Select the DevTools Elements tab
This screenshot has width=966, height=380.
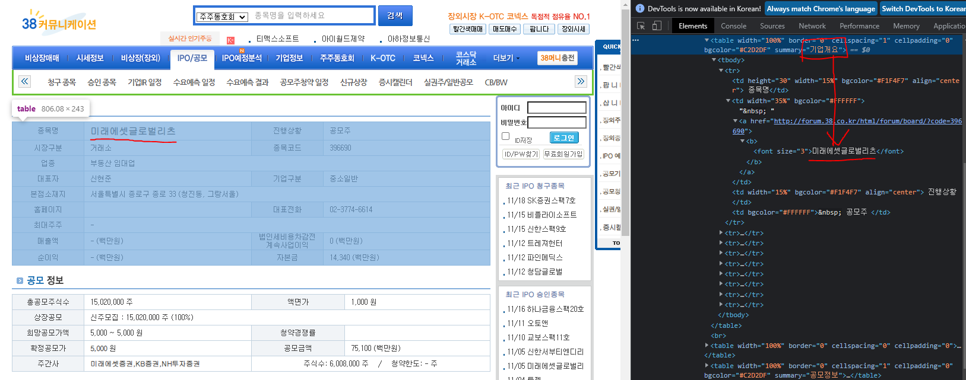(693, 26)
